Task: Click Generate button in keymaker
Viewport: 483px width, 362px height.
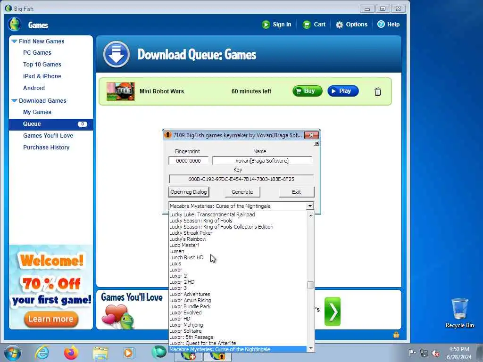Action: coord(242,192)
